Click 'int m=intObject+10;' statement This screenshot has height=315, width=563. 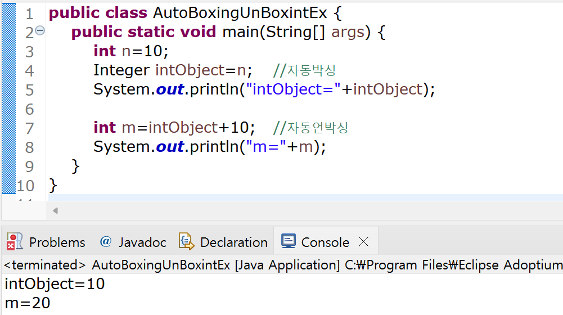pos(174,128)
